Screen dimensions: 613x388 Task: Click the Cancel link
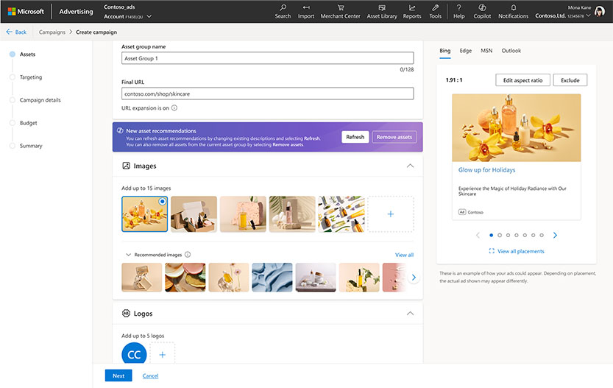(150, 376)
